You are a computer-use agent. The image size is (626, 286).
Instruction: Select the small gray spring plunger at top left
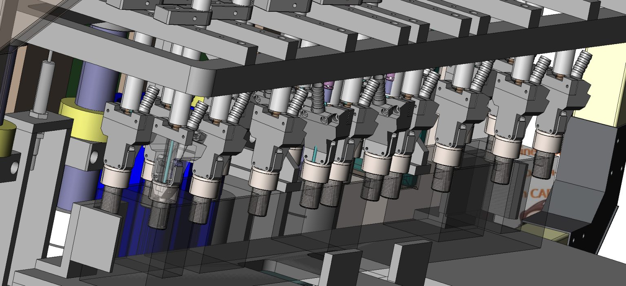coord(46,81)
